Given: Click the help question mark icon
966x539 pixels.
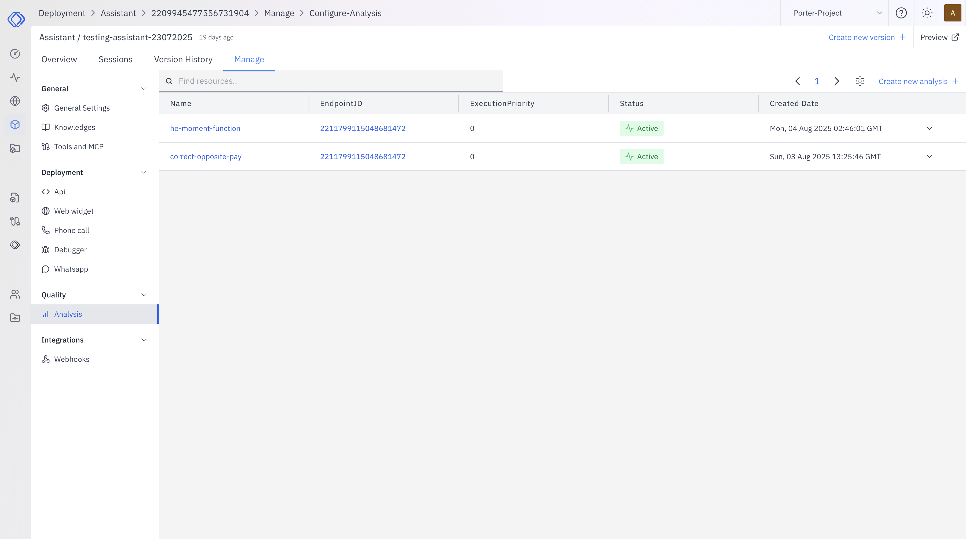Looking at the screenshot, I should (x=901, y=13).
